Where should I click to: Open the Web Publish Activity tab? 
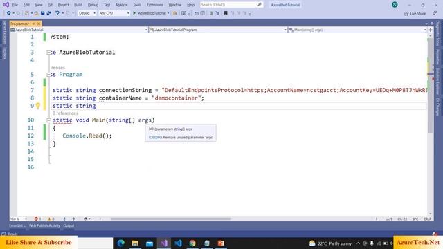point(44,225)
